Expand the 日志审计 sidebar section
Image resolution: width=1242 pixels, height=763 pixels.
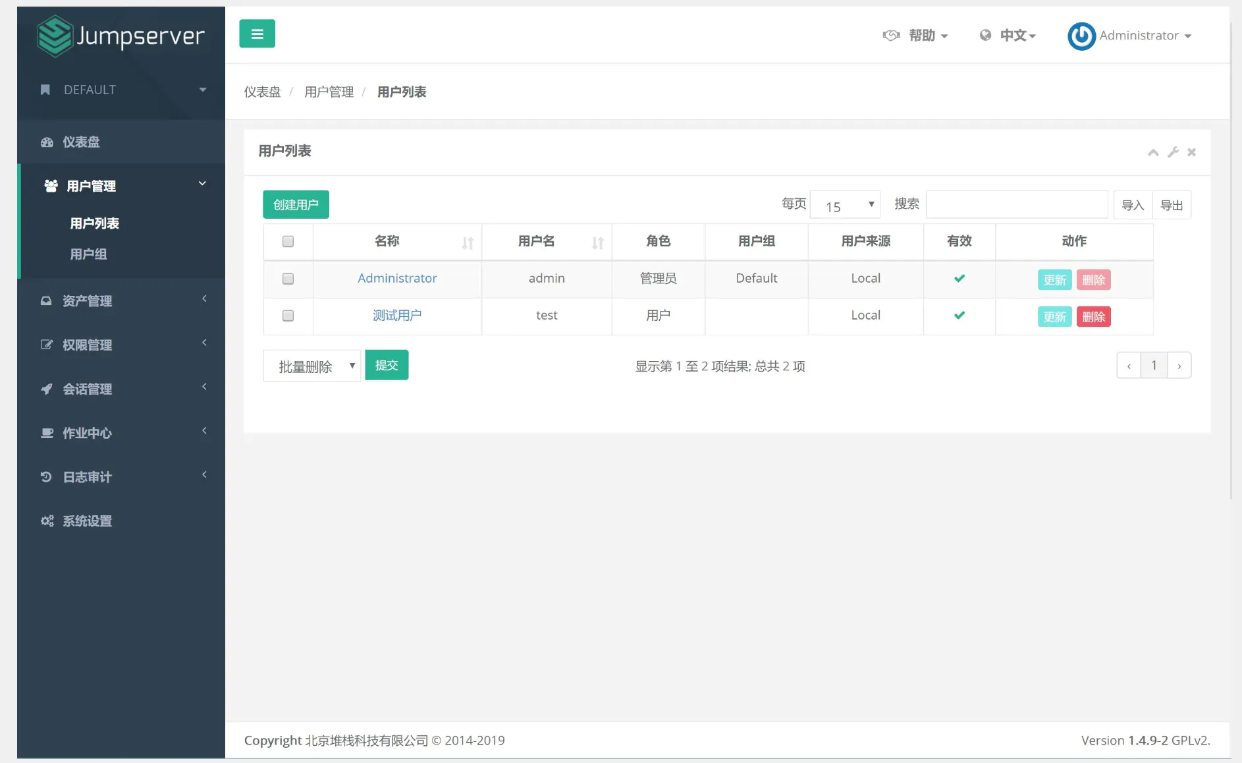click(204, 475)
